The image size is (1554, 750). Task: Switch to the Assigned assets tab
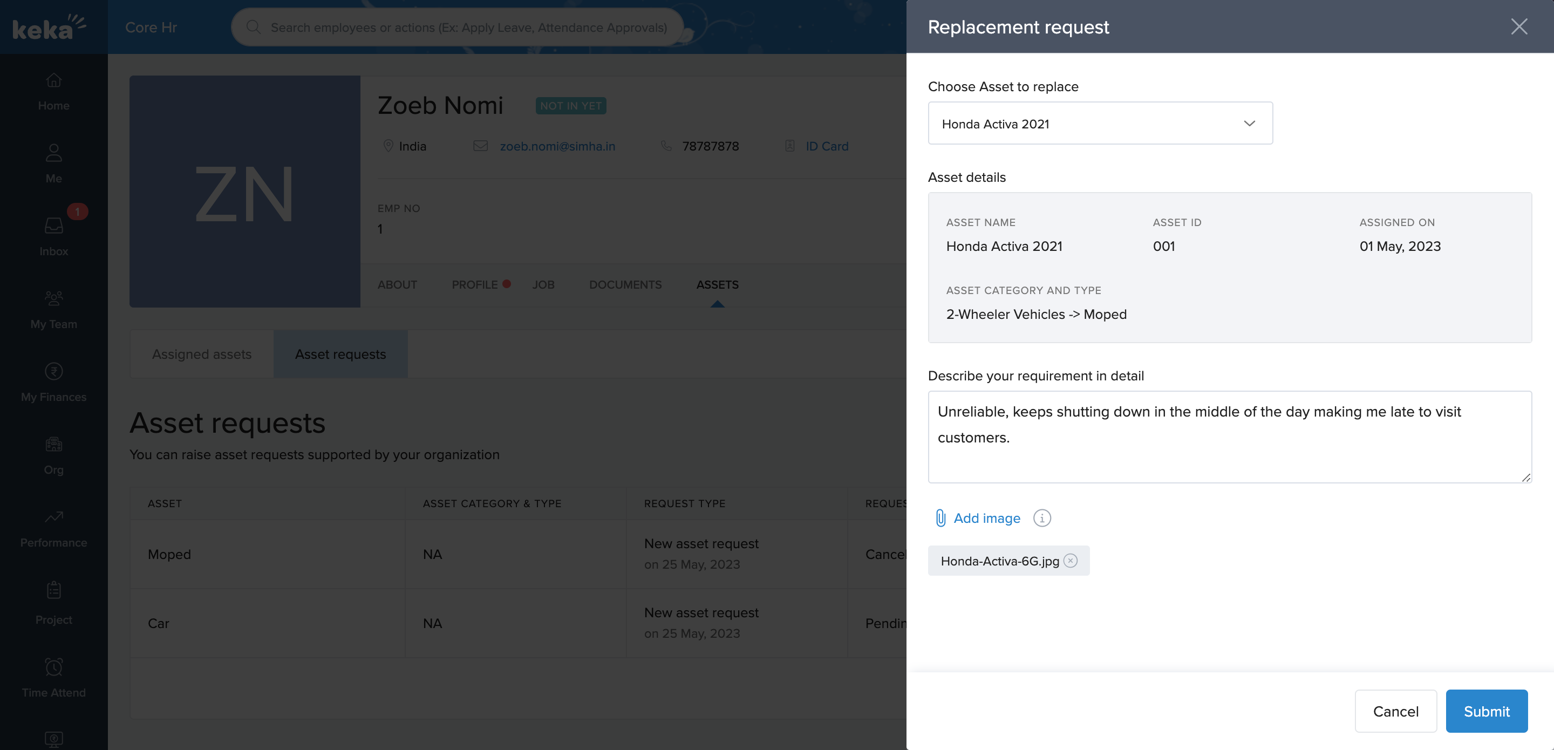point(201,354)
